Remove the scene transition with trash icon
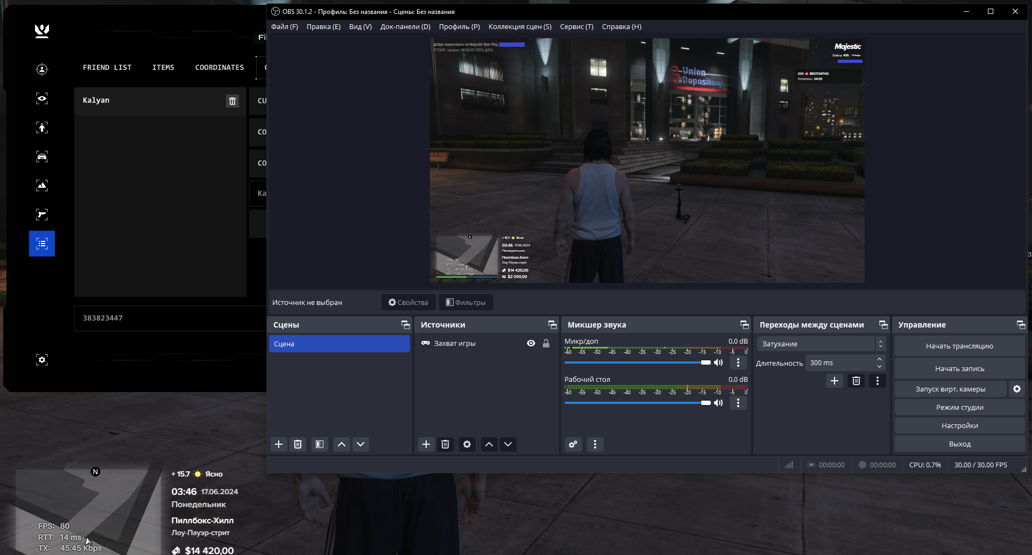Screen dimensions: 1032x555 pos(856,381)
